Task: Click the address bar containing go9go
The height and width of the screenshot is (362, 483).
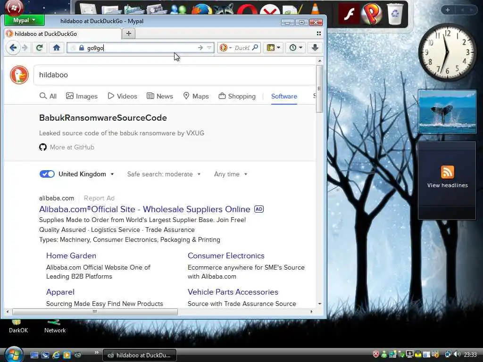Action: tap(140, 48)
